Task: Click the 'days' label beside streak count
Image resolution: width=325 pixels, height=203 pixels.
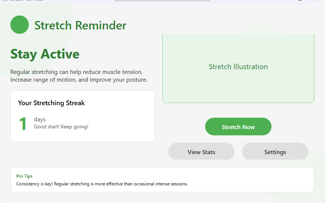Action: [x=39, y=120]
